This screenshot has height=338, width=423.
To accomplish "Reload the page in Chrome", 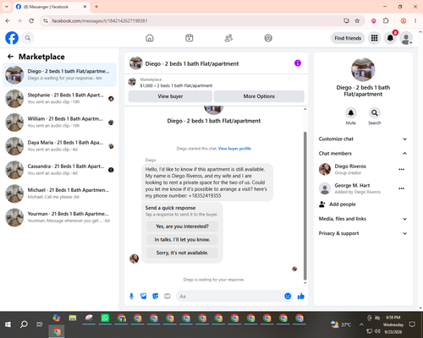I will (31, 21).
